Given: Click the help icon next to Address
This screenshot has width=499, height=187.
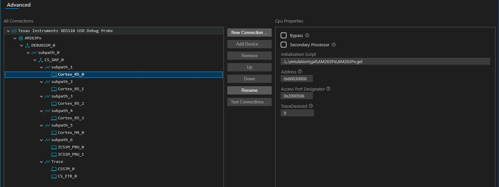Looking at the screenshot, I should pos(300,72).
